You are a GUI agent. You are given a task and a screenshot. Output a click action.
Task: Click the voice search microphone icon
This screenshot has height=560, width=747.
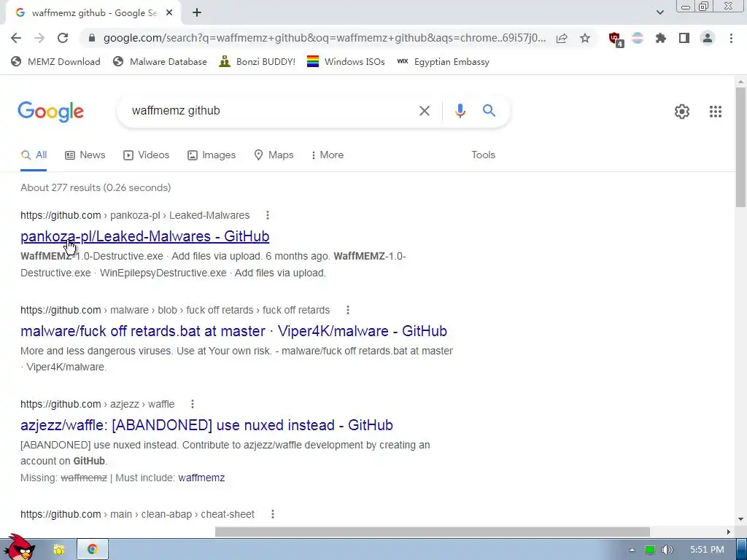460,111
